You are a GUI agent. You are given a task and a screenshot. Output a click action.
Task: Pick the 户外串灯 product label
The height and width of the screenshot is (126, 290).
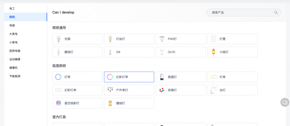click(x=122, y=90)
